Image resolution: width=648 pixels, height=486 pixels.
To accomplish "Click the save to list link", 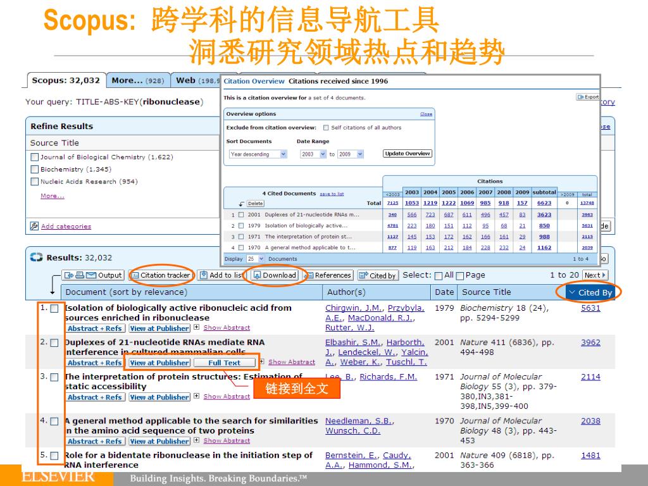I will click(x=332, y=194).
